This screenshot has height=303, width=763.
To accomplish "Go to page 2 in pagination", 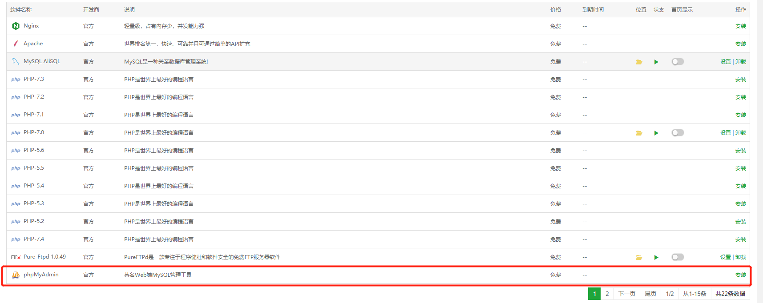I will (x=607, y=294).
